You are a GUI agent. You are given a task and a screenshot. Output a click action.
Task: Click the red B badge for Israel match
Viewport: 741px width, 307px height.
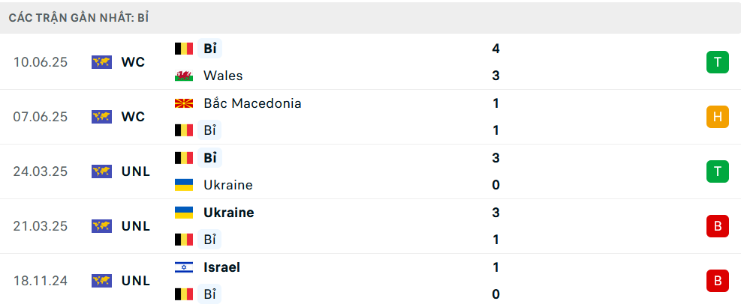click(717, 281)
